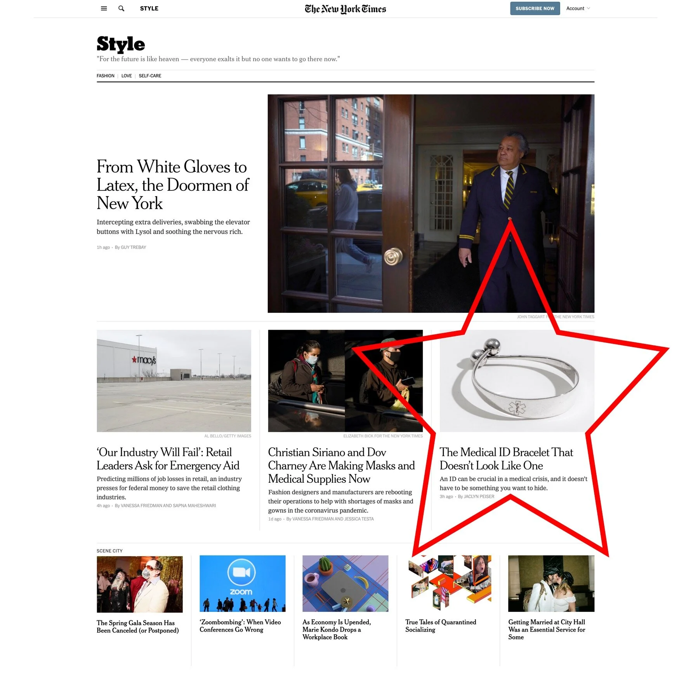Open the Fashion section tab
This screenshot has width=691, height=679.
point(106,76)
